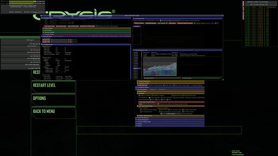The image size is (278, 156).
Task: Toggle the Enable CEGUI checkbox
Action: tap(164, 85)
